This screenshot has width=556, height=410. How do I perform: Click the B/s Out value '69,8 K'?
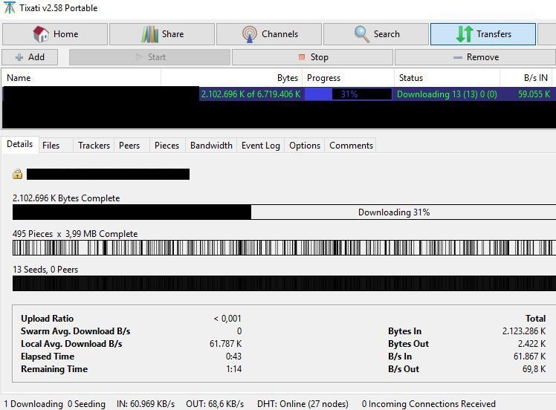tap(534, 369)
